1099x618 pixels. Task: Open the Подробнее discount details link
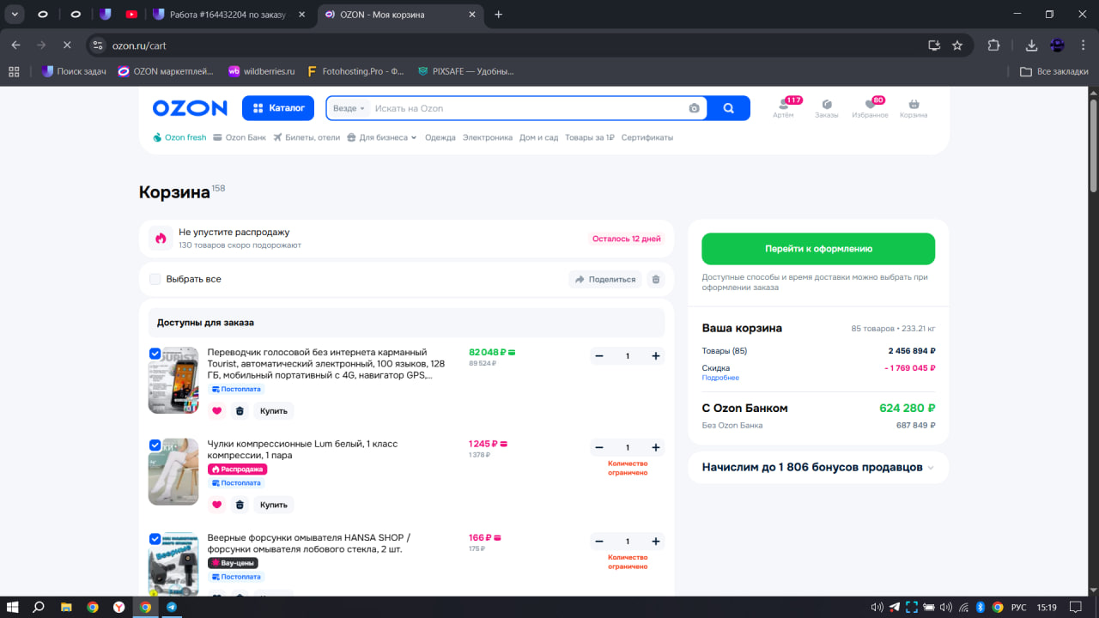(720, 379)
